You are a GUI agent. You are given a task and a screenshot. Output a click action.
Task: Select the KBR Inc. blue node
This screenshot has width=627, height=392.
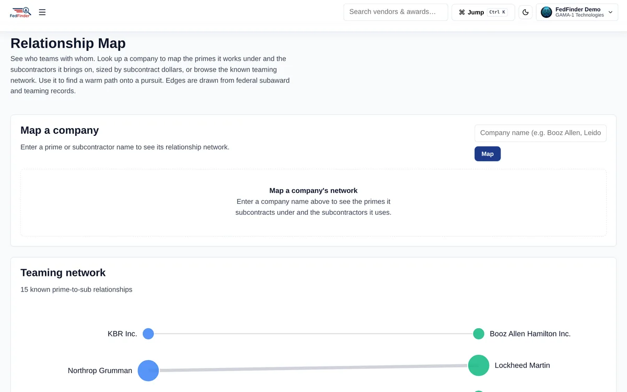pos(148,333)
